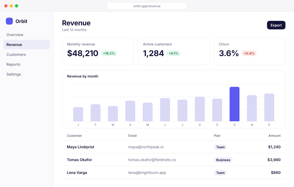Screen dimensions: 294x187
Task: Open customer Lena Varga
Action: pos(77,173)
